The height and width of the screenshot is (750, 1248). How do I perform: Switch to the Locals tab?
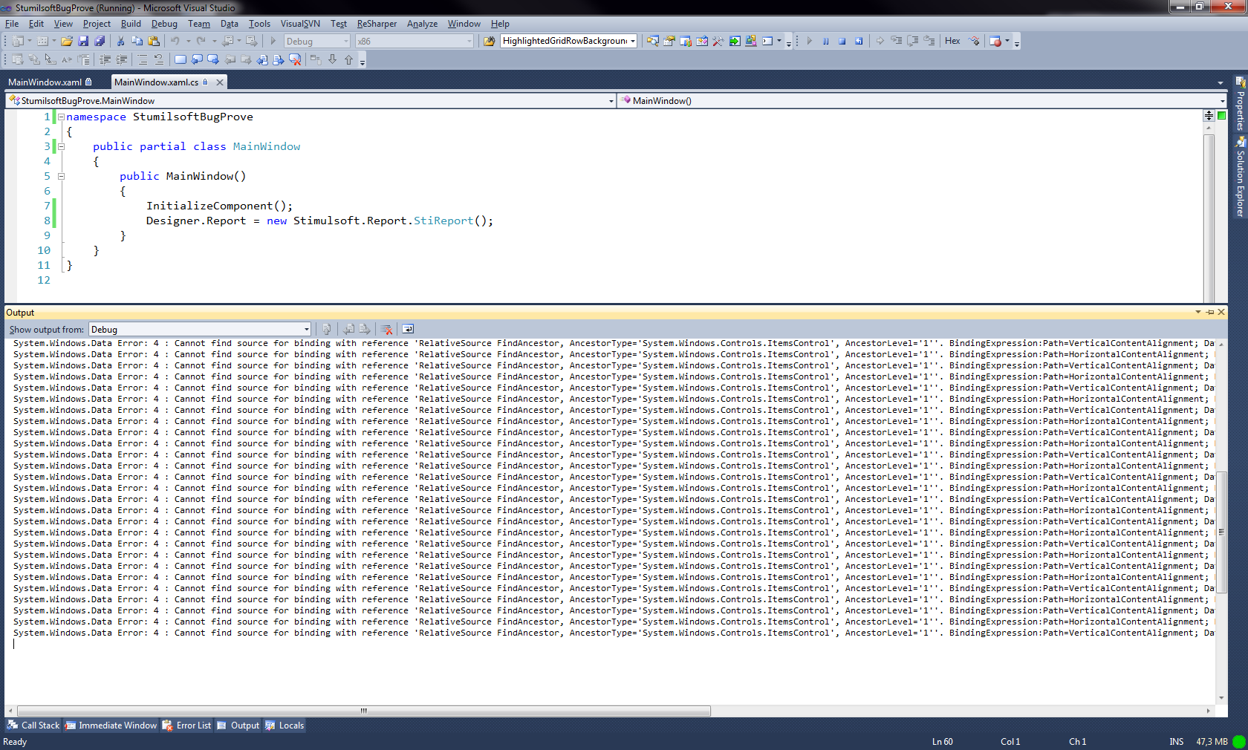(285, 725)
